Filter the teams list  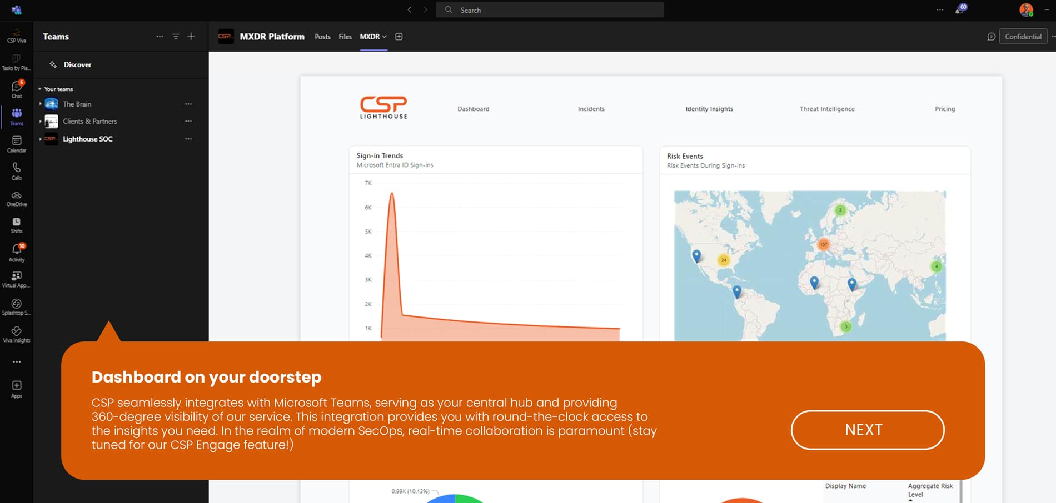(x=176, y=37)
